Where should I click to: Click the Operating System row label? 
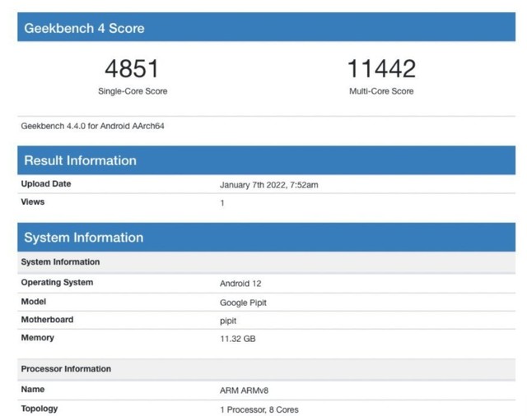57,283
